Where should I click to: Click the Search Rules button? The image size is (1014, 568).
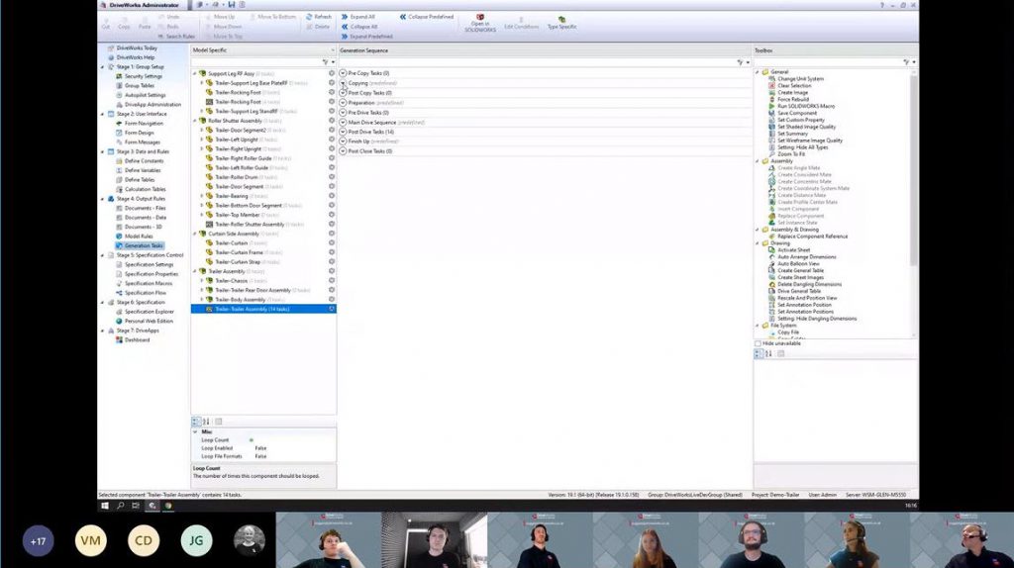[176, 37]
